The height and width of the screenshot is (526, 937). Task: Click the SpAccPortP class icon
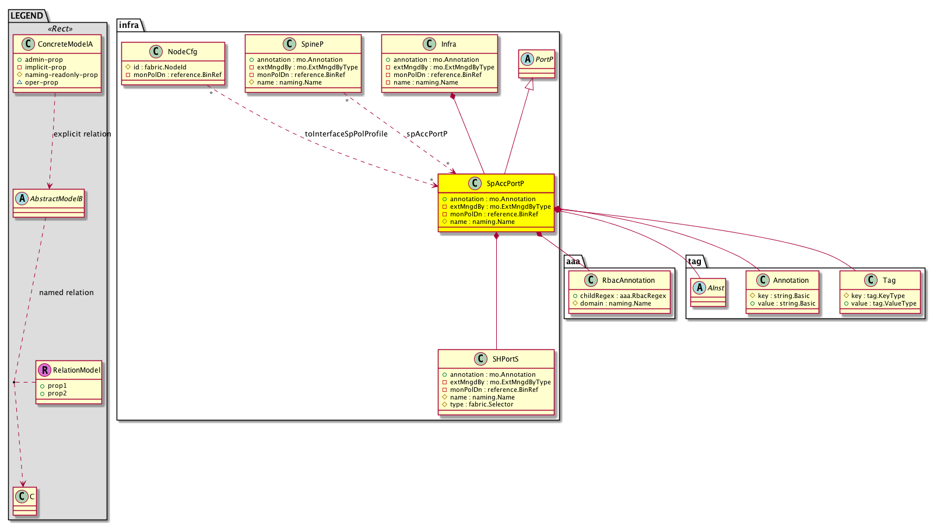coord(475,184)
